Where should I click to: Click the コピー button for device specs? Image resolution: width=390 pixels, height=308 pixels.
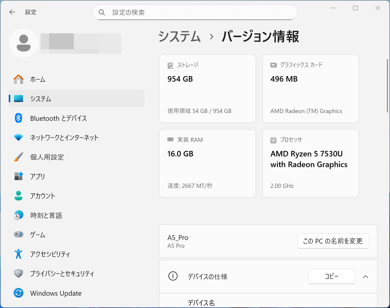tap(331, 277)
